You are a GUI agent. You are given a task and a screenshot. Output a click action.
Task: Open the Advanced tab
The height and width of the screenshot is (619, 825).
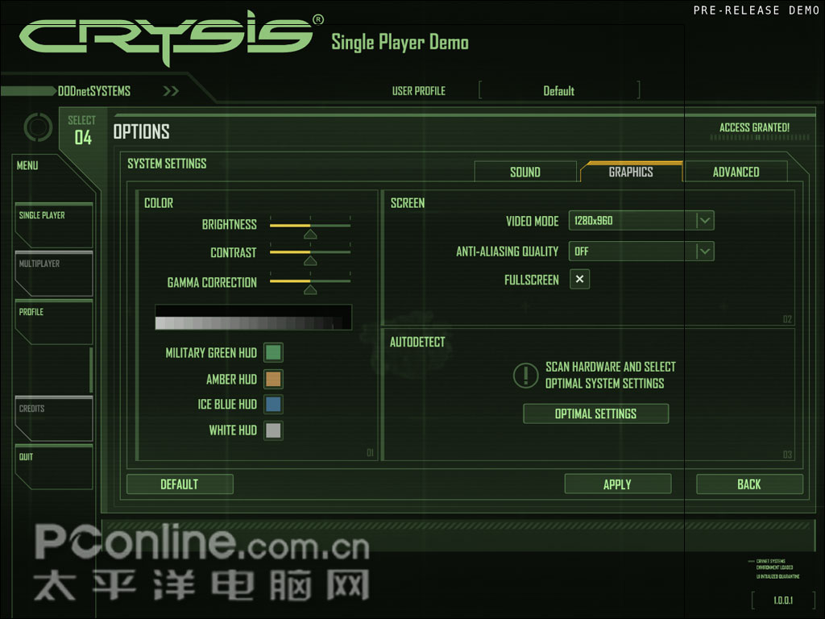point(736,172)
